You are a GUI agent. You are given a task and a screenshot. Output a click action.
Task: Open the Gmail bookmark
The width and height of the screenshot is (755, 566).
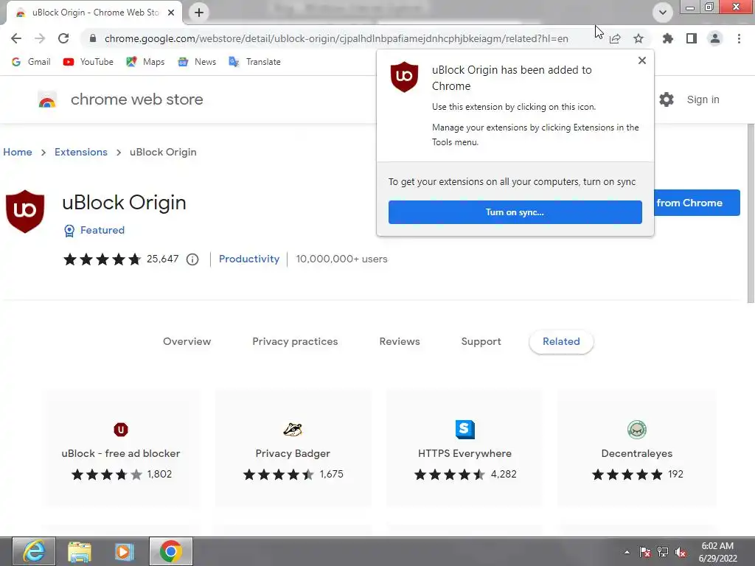click(x=31, y=62)
